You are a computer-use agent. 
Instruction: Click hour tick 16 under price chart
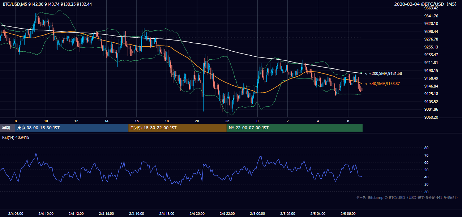pos(136,120)
